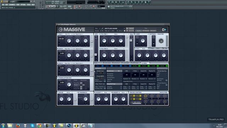Open FL Studio CHANNELS menu
Screen dimensions: 227x128
[12, 5]
